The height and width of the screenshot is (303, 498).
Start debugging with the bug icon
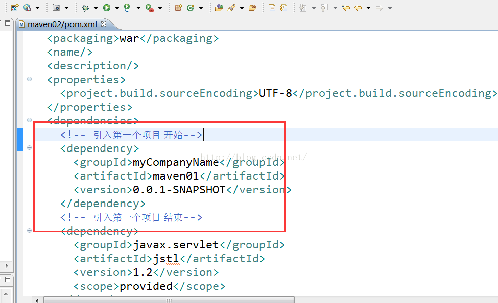85,8
